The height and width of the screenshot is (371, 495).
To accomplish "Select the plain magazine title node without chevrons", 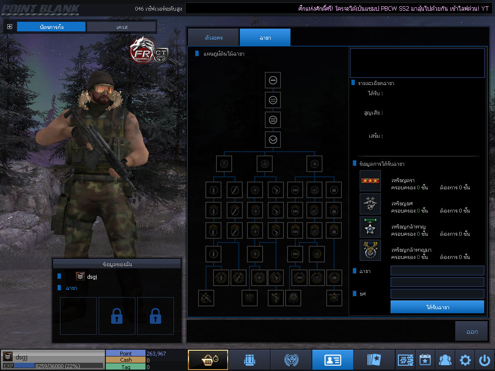I will pos(295,190).
